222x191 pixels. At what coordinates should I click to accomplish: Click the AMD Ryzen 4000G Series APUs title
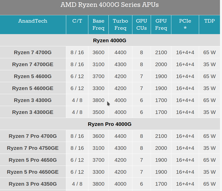click(x=109, y=5)
